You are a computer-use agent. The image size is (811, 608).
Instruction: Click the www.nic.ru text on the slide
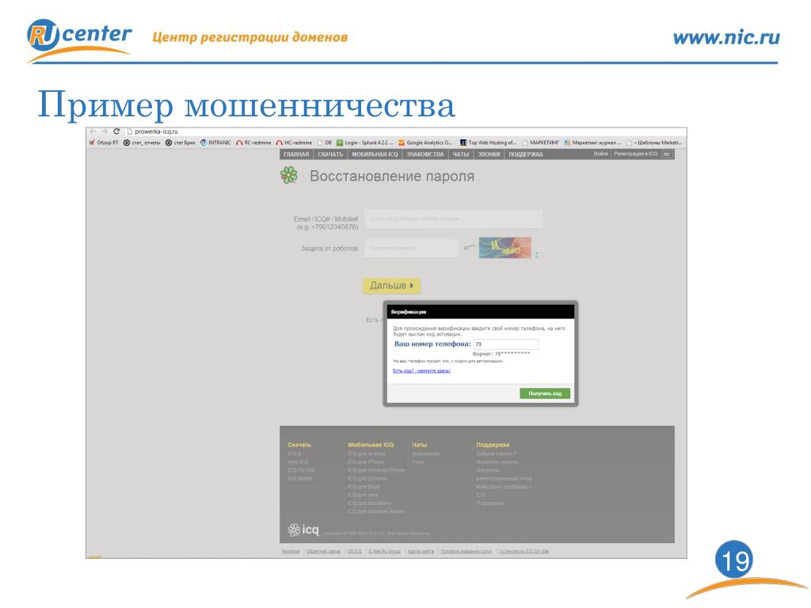726,37
